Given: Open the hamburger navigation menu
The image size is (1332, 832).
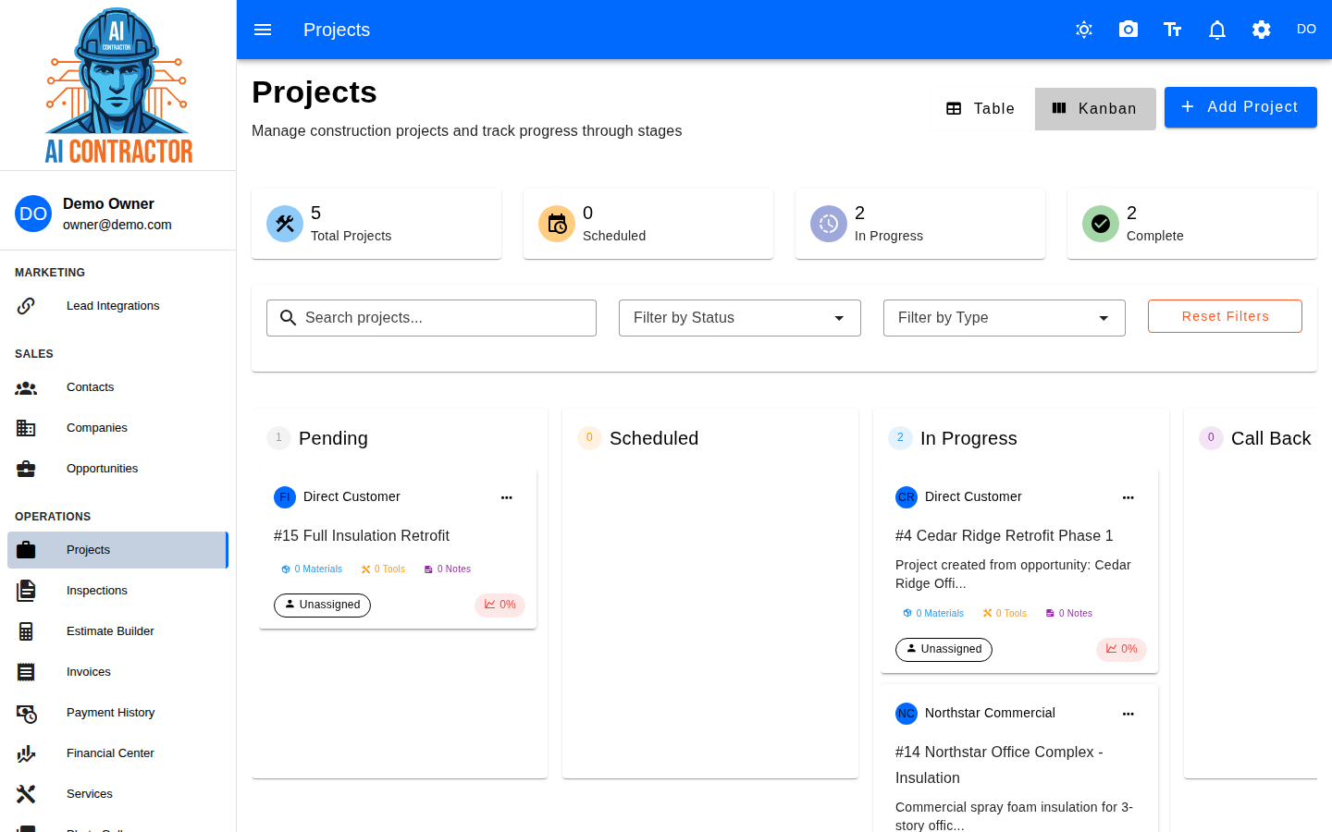Looking at the screenshot, I should click(x=263, y=30).
